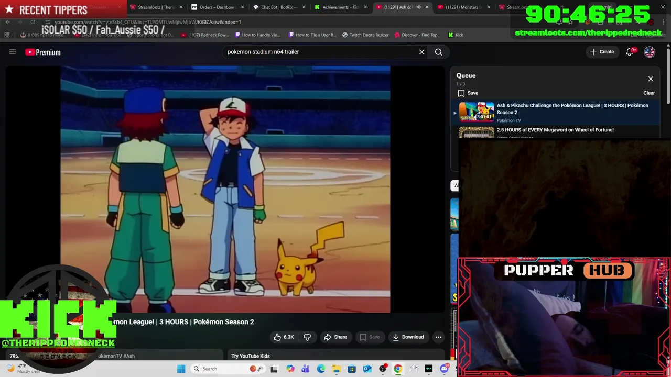Like the video with thumbs-up 6.3K
This screenshot has height=377, width=671.
[284, 337]
